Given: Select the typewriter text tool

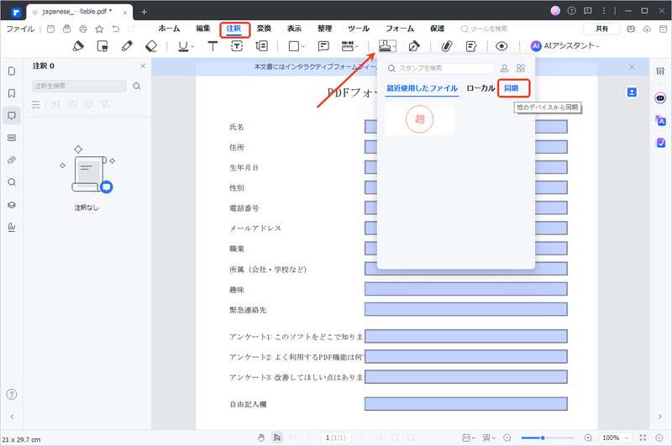Looking at the screenshot, I should (x=213, y=46).
